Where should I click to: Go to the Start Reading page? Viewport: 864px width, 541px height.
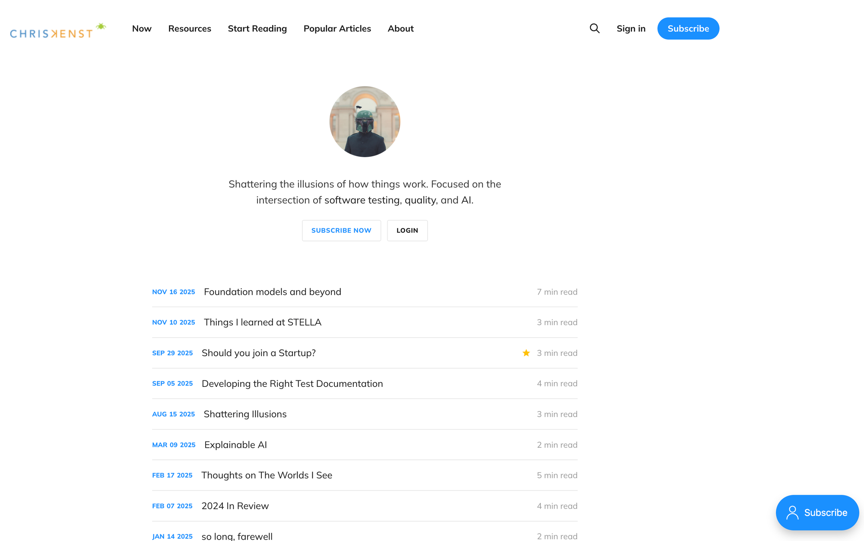point(257,28)
